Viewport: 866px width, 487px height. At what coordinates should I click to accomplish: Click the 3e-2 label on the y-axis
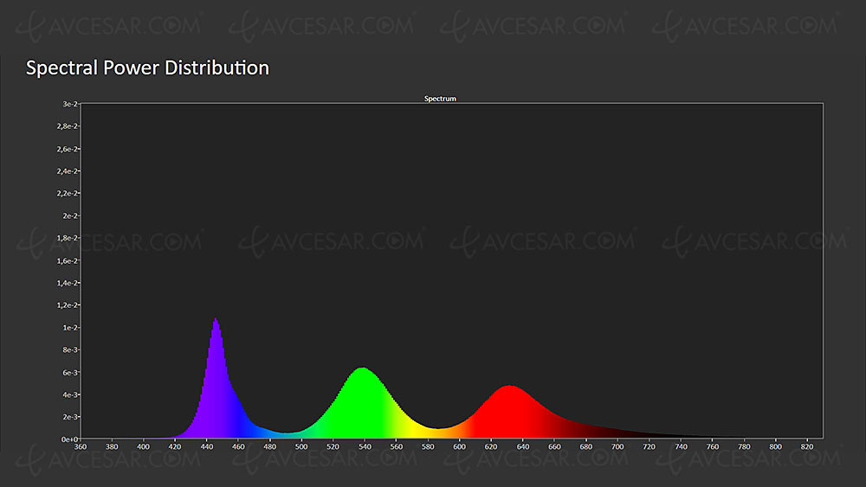pyautogui.click(x=68, y=104)
